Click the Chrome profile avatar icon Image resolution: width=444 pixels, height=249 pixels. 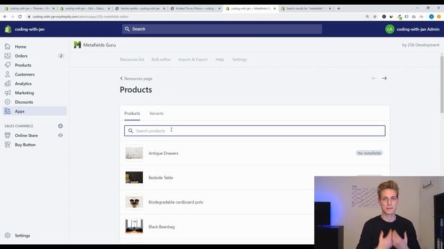pyautogui.click(x=432, y=17)
